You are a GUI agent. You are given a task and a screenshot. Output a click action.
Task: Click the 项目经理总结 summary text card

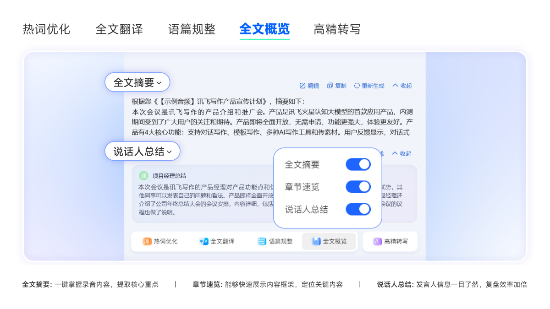coord(197,195)
